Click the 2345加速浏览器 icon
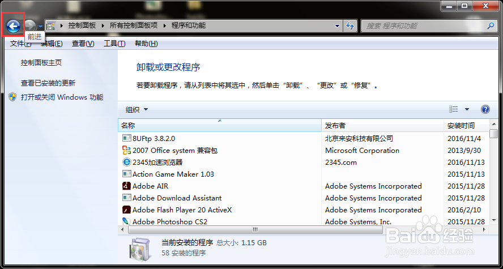Viewport: 503px width, 269px height. (x=127, y=162)
